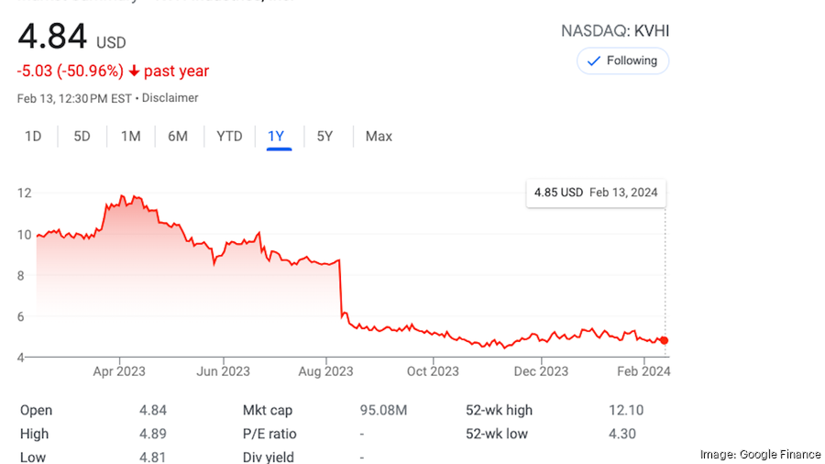Click the Following checkmark icon
The width and height of the screenshot is (825, 464).
593,61
